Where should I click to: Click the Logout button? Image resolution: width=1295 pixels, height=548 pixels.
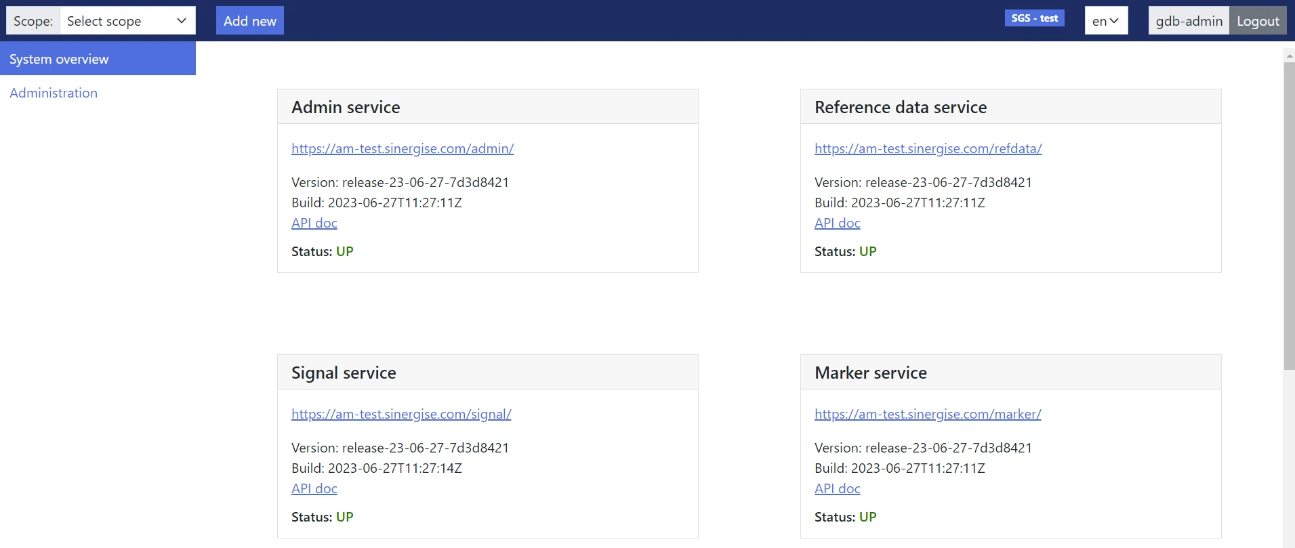tap(1258, 21)
